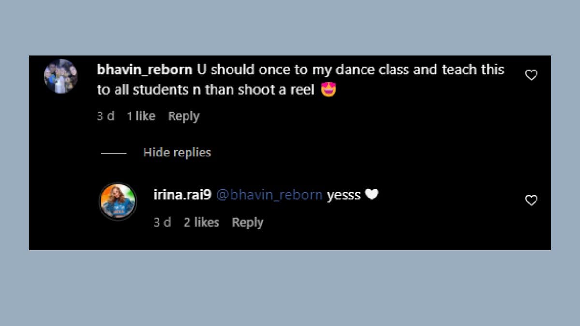Like irina.rai9's reply with the heart icon
This screenshot has width=580, height=326.
[531, 200]
